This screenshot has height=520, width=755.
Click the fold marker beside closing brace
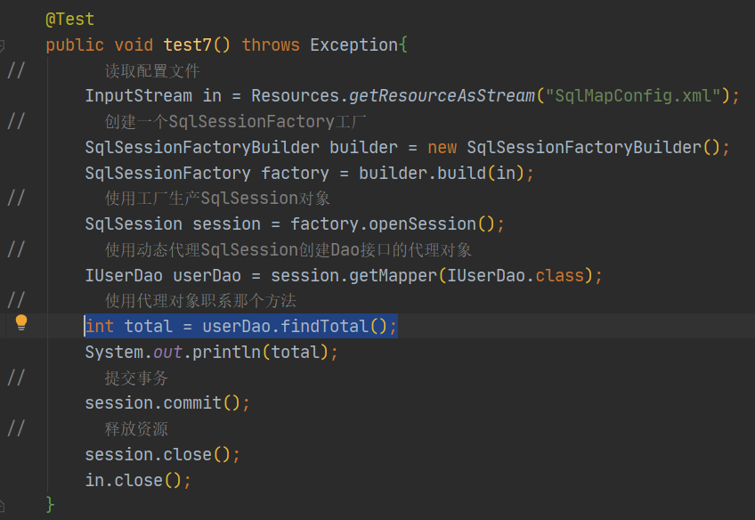point(2,506)
